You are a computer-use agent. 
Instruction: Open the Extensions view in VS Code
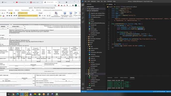83,22
